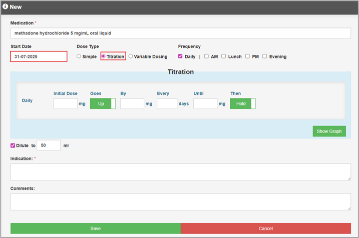
Task: Tick the Lunch frequency checkbox
Action: coord(224,56)
